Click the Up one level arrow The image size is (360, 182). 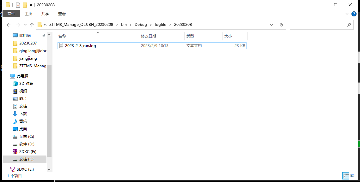click(32, 25)
